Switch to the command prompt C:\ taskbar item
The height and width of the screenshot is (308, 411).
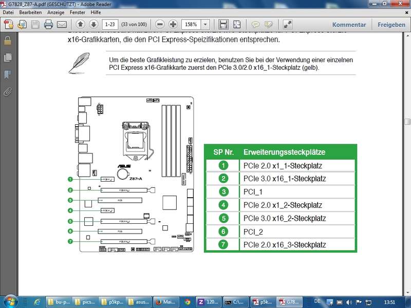(236, 302)
